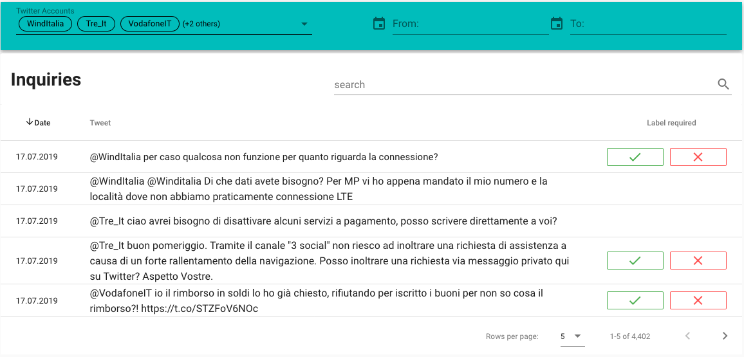Reject the Tre_It '3 social' tweet
744x357 pixels.
(x=698, y=261)
